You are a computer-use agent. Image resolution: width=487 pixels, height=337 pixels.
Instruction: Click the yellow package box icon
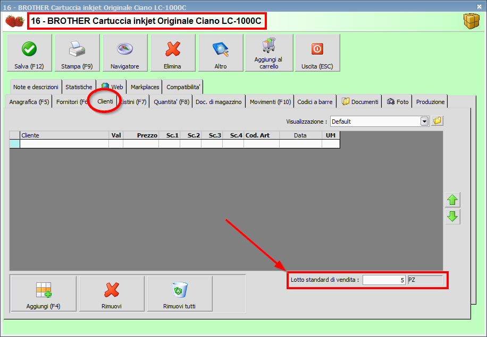pyautogui.click(x=471, y=21)
